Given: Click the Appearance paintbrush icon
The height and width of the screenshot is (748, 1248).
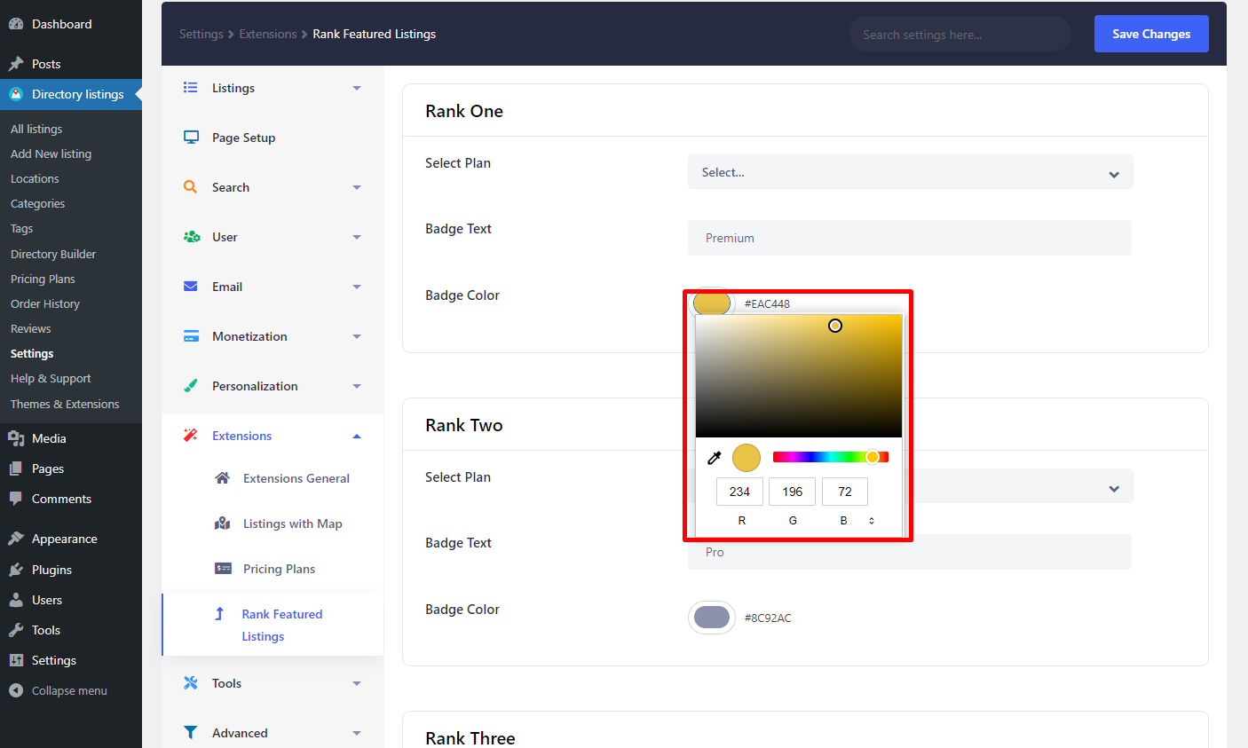Looking at the screenshot, I should tap(16, 539).
